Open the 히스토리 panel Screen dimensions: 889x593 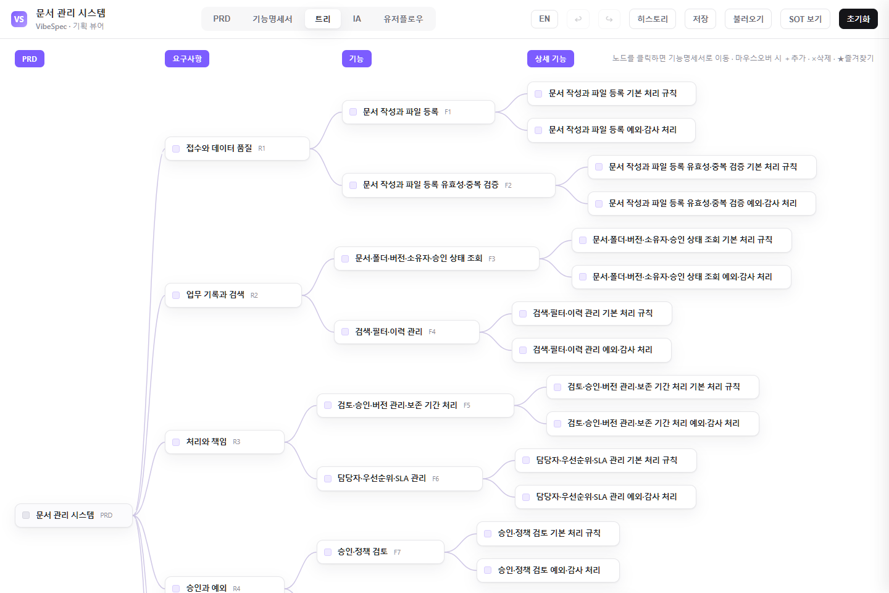[x=653, y=19]
